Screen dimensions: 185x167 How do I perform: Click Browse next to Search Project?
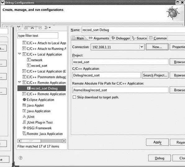pos(177,75)
